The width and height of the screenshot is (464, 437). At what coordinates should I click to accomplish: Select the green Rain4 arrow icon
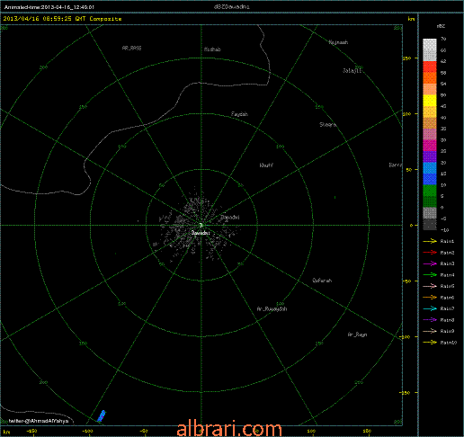tap(430, 275)
